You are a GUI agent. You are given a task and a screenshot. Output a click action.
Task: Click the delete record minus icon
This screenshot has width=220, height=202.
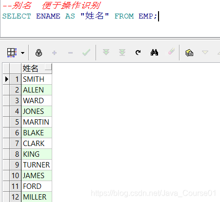point(70,53)
